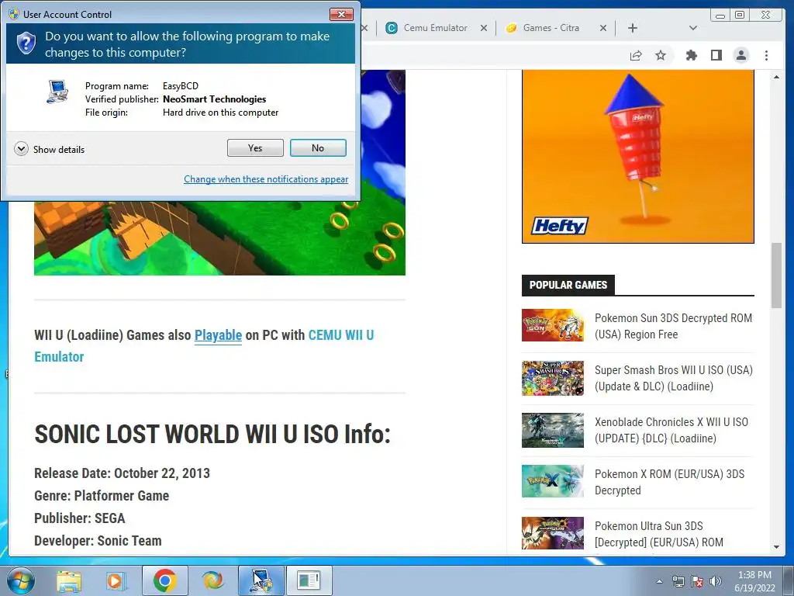
Task: Open Xenoblade Chronicles X WII U ISO link
Action: [x=671, y=430]
